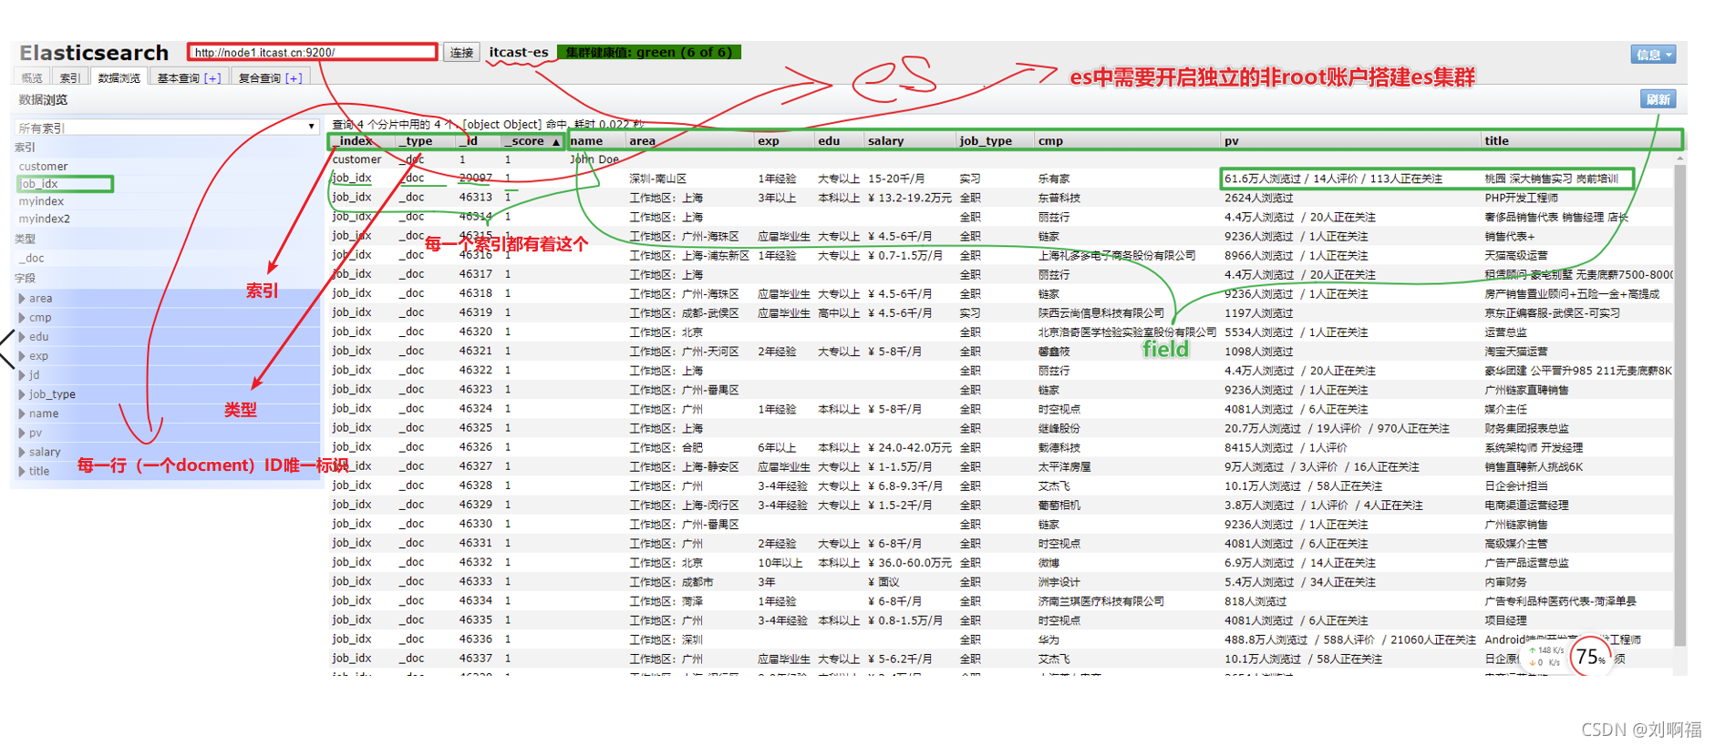
Task: Click the 济南兰琪医疗科技有限公司 cell
Action: (1100, 601)
